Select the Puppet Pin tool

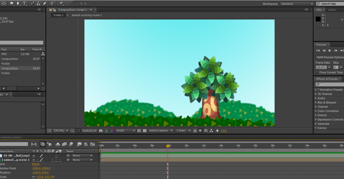(61, 3)
